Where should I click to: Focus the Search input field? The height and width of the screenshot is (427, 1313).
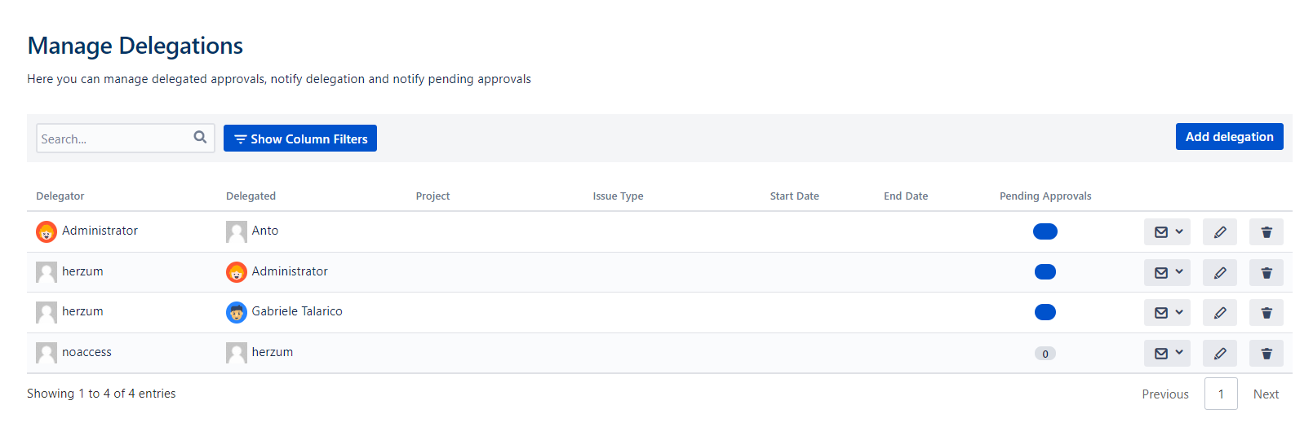coord(114,139)
